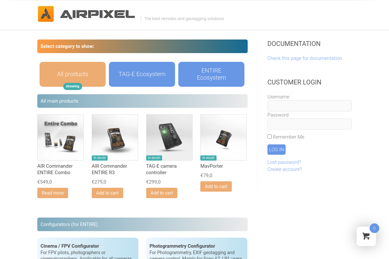Open AIR Commander ENTIRE R3 title link
389x259 pixels.
(110, 169)
